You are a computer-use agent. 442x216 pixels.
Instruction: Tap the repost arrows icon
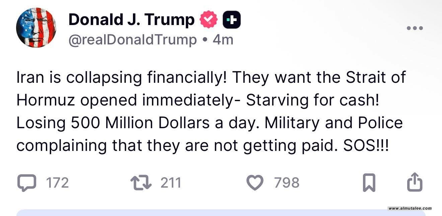click(x=141, y=183)
